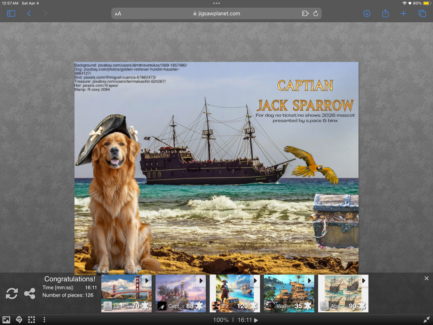Click the completed Jack Sparrow puzzle image
The width and height of the screenshot is (433, 325).
[216, 168]
